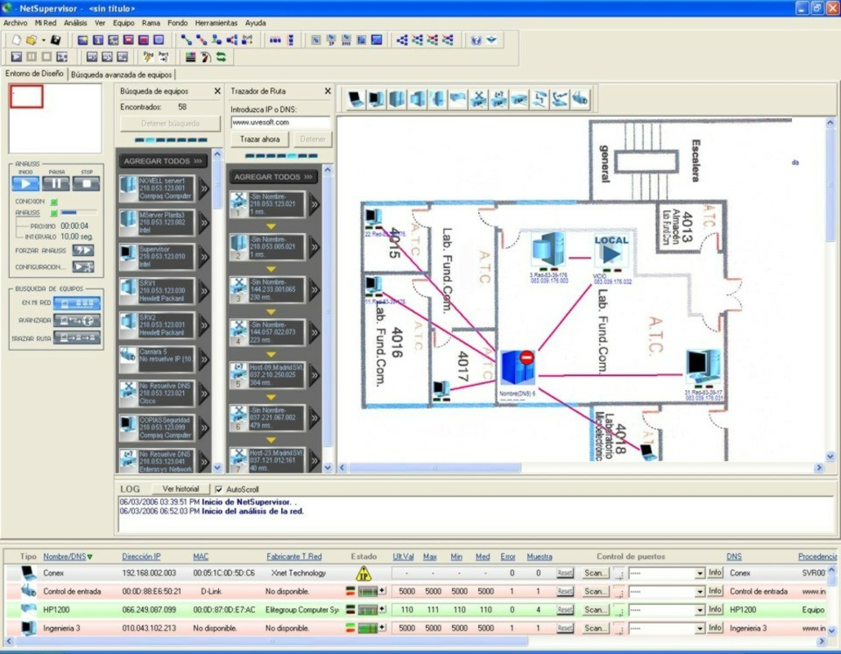Click the open folder toolbar icon
The height and width of the screenshot is (654, 841).
pyautogui.click(x=32, y=40)
